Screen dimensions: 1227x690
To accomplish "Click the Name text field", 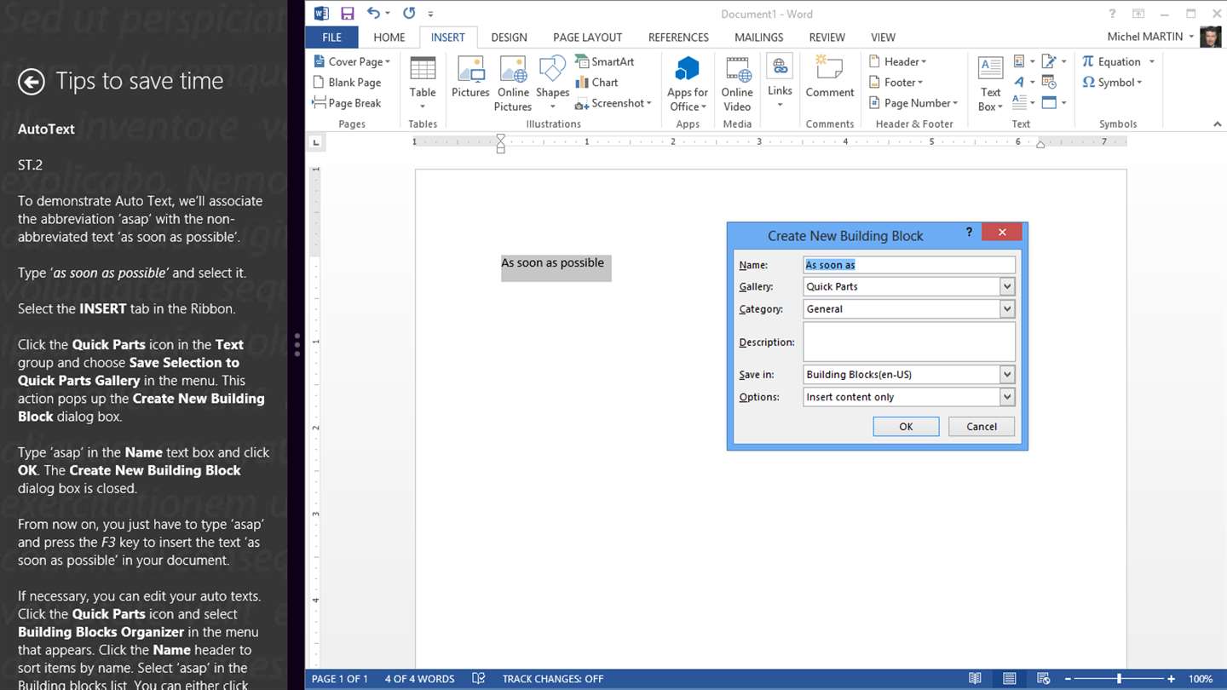I will click(909, 265).
